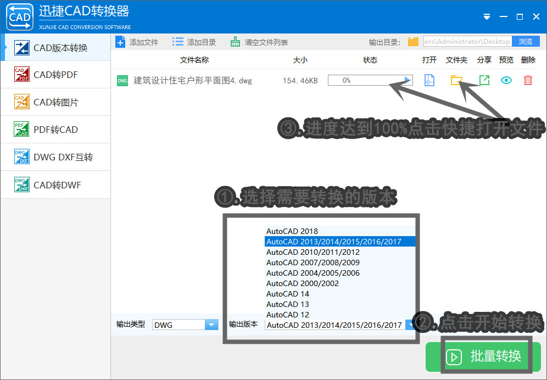Minimize the converter window
This screenshot has height=380, width=547.
pyautogui.click(x=504, y=17)
